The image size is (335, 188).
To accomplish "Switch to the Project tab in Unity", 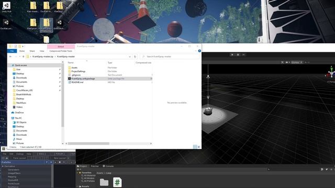I will pos(82,166).
